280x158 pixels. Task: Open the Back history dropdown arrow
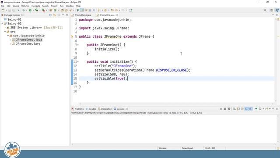(119, 10)
